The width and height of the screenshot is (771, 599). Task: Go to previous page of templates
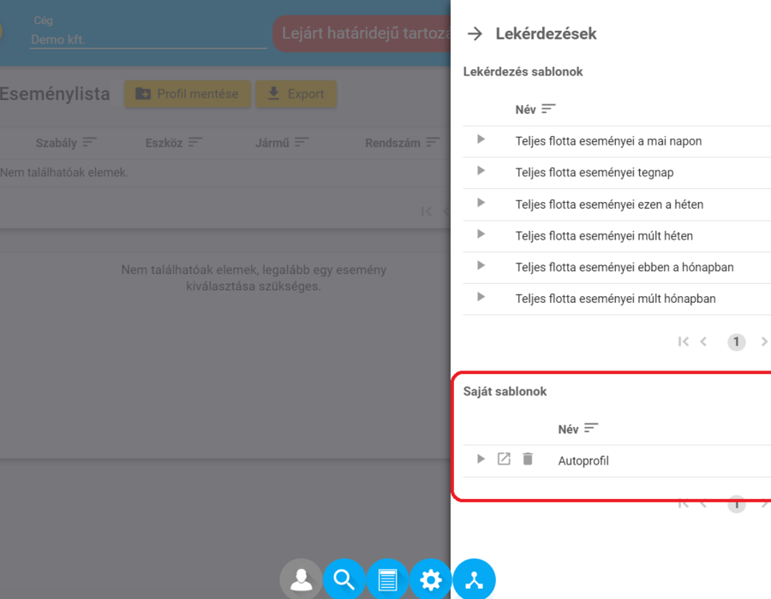(703, 341)
